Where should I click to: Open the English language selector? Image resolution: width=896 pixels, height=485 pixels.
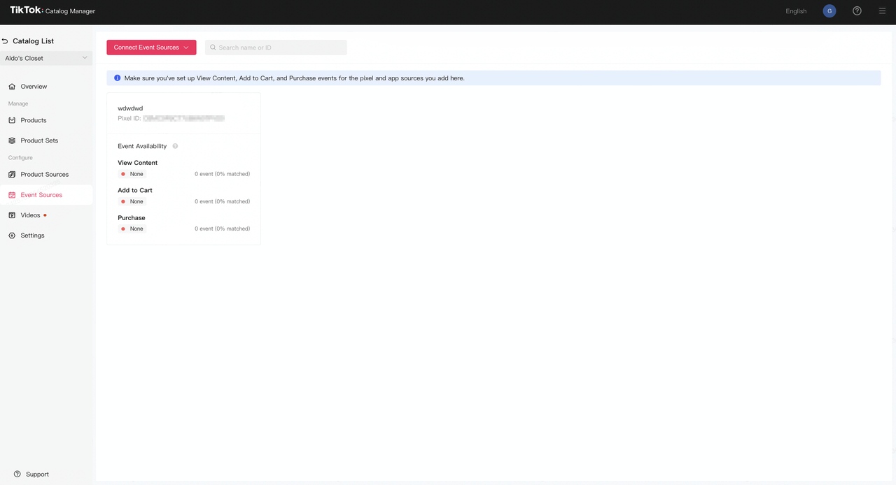click(x=796, y=11)
